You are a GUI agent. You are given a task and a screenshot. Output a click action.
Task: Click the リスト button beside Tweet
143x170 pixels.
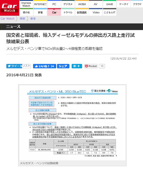coord(26,66)
